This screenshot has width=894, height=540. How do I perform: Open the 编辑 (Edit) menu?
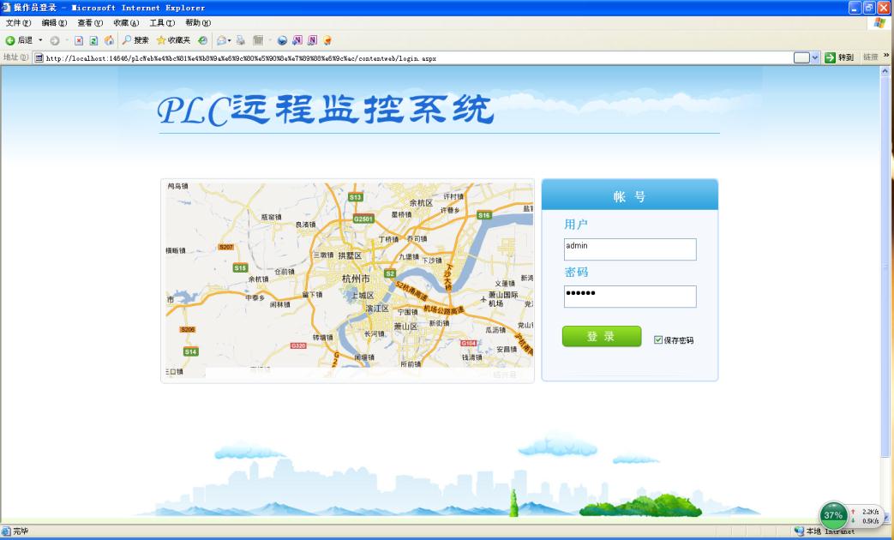click(x=54, y=23)
